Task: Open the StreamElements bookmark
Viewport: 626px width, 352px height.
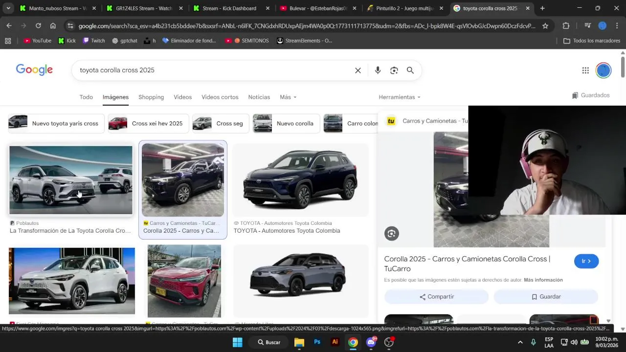Action: coord(304,41)
